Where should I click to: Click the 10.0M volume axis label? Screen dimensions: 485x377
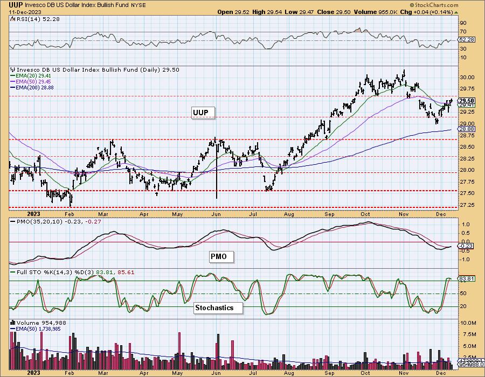tap(468, 323)
